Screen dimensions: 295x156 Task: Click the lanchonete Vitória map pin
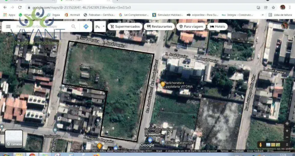[163, 84]
